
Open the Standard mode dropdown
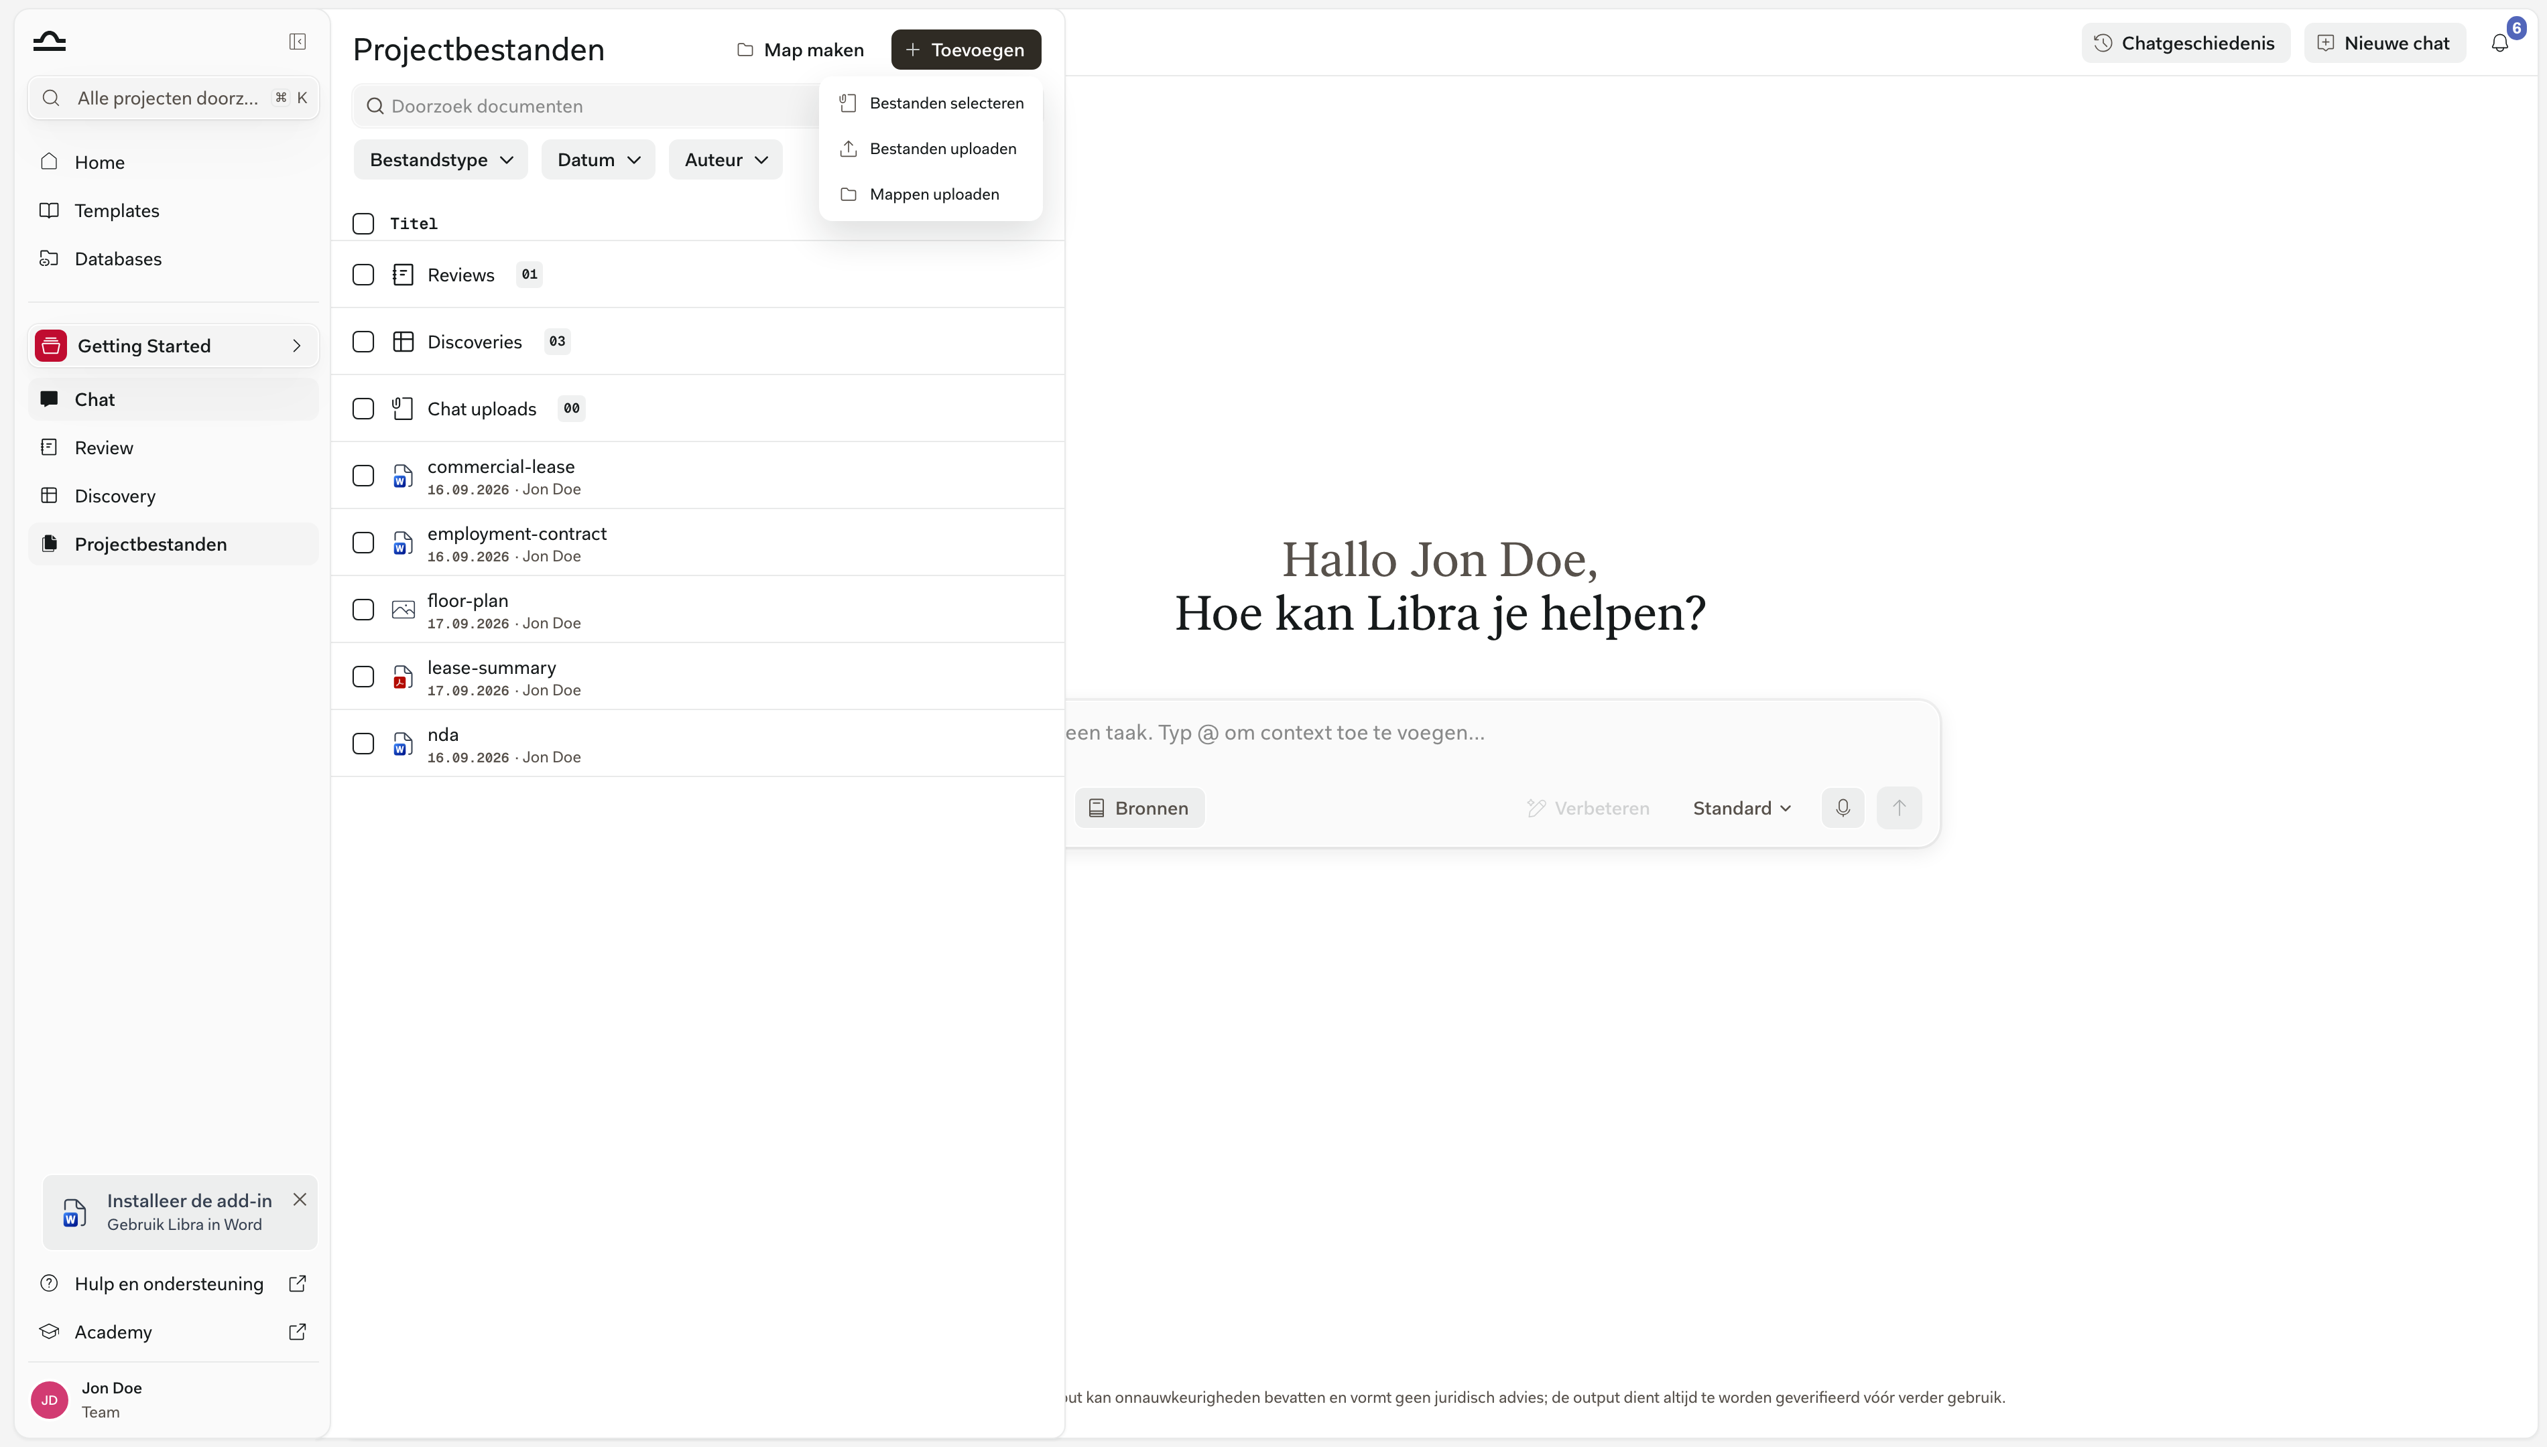(1742, 808)
